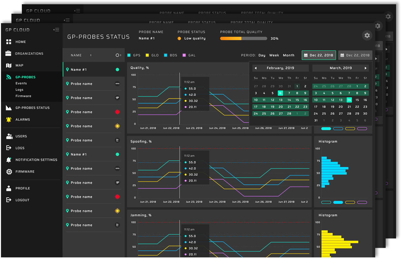The image size is (401, 259).
Task: Open the Organizations menu item
Action: coord(8,53)
